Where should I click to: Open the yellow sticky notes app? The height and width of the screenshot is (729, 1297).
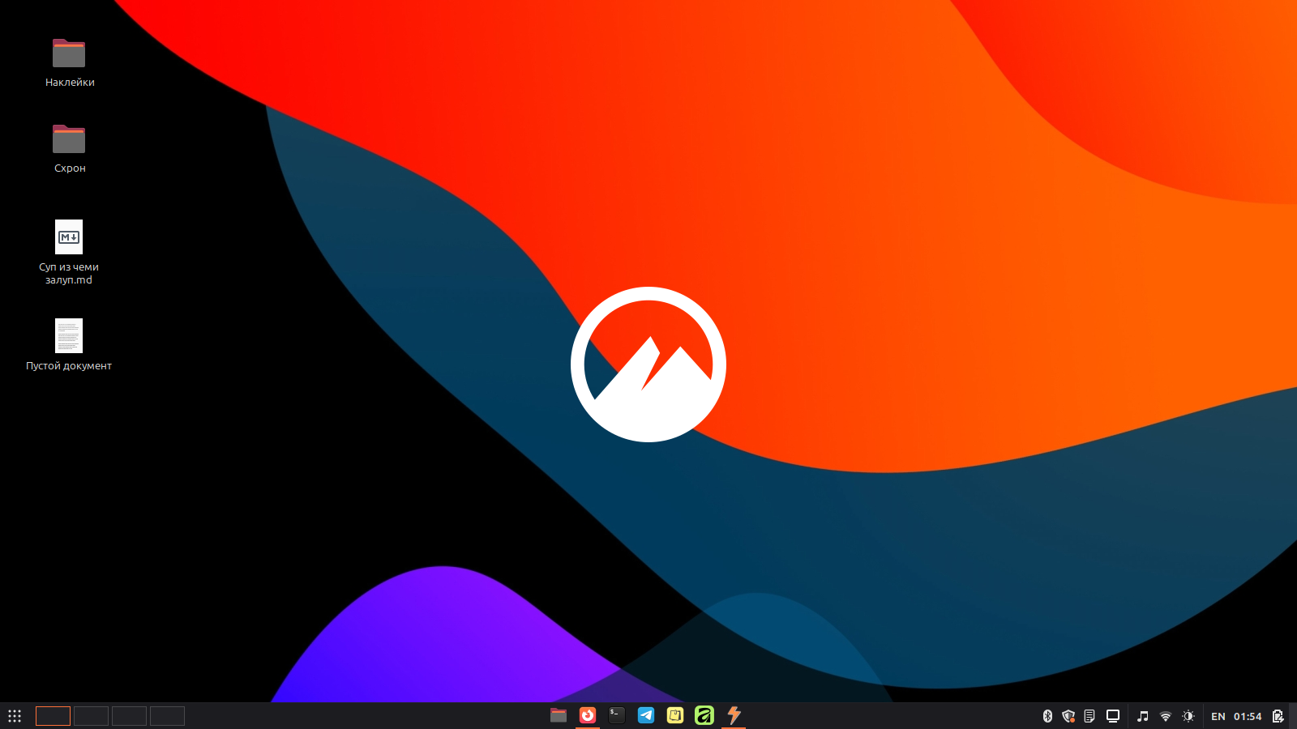tap(675, 715)
